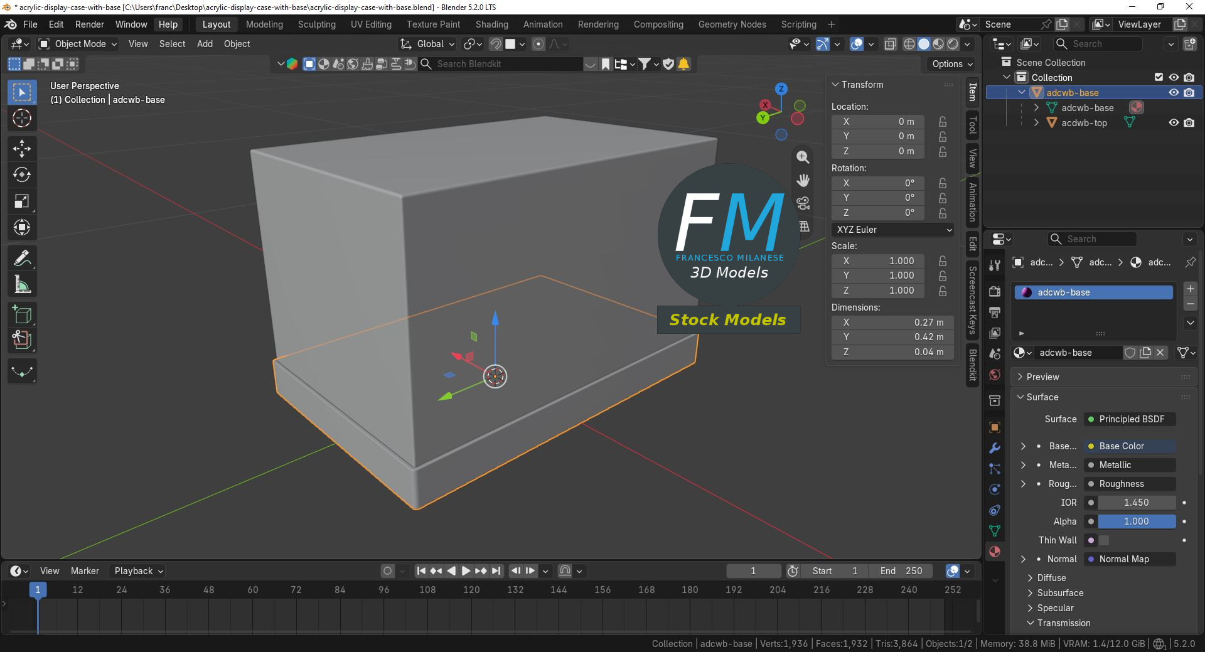
Task: Switch to the Shading workspace tab
Action: tap(492, 24)
